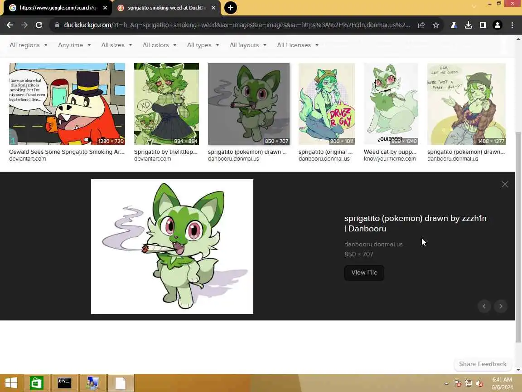
Task: Open the Chrome three-dot menu
Action: 512,25
